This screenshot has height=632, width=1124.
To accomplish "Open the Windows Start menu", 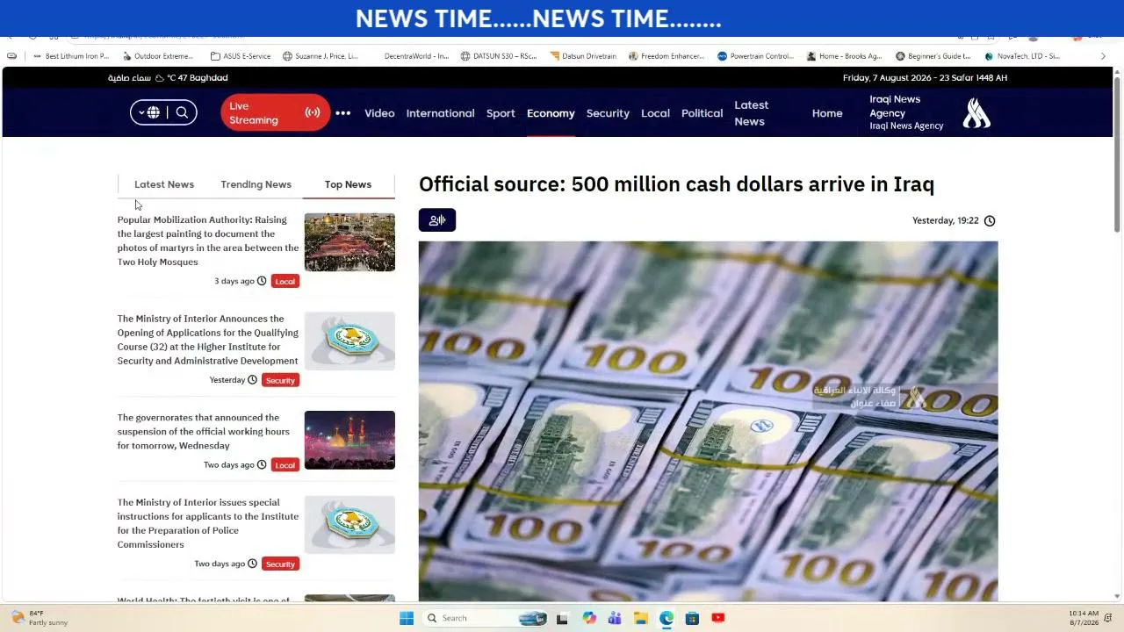I will pos(406,618).
